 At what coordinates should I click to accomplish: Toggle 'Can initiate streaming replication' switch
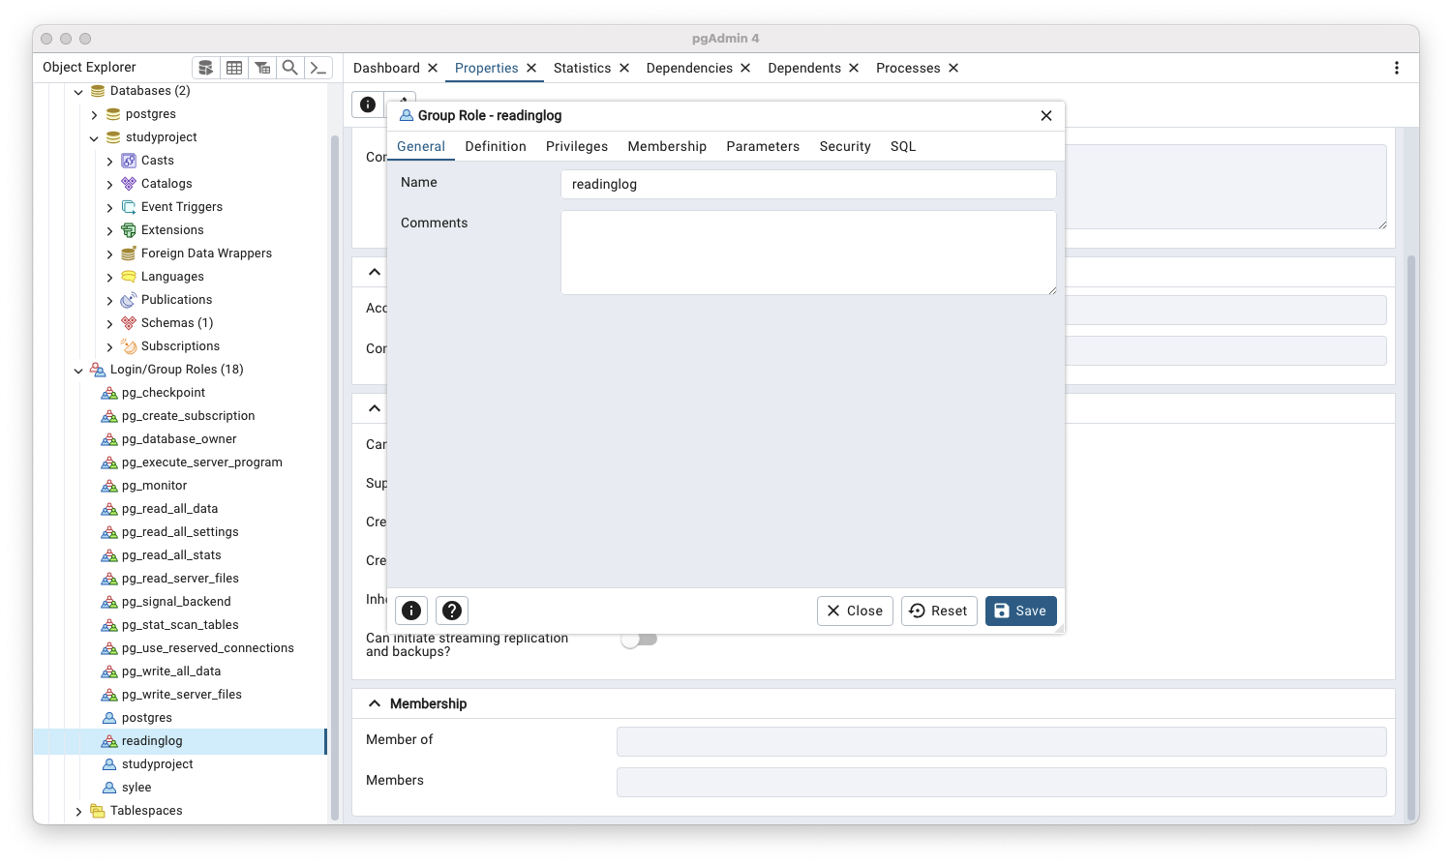639,639
